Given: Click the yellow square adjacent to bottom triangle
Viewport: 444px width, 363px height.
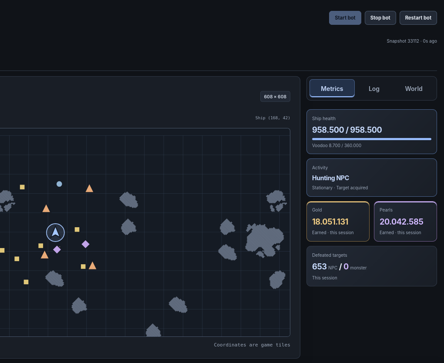Looking at the screenshot, I should (x=83, y=266).
